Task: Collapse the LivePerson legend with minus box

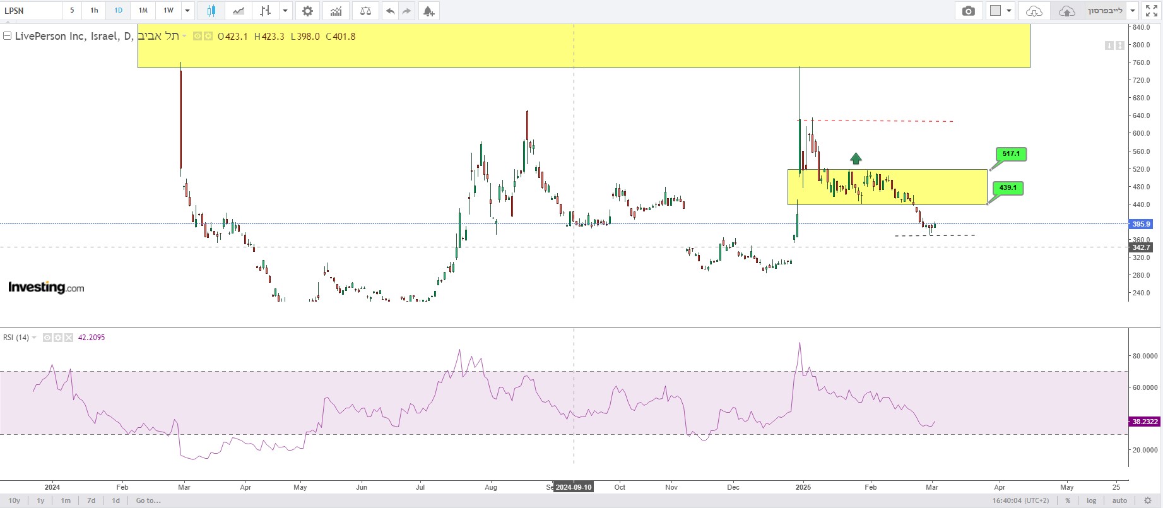Action: coord(8,36)
